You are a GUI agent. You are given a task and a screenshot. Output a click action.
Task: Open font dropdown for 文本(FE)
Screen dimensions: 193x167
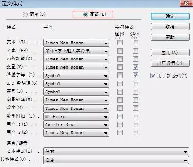click(76, 51)
